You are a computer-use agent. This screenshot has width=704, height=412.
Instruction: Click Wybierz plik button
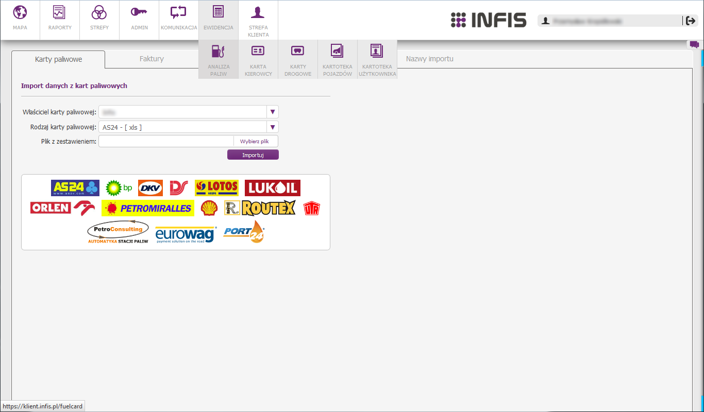pos(255,141)
